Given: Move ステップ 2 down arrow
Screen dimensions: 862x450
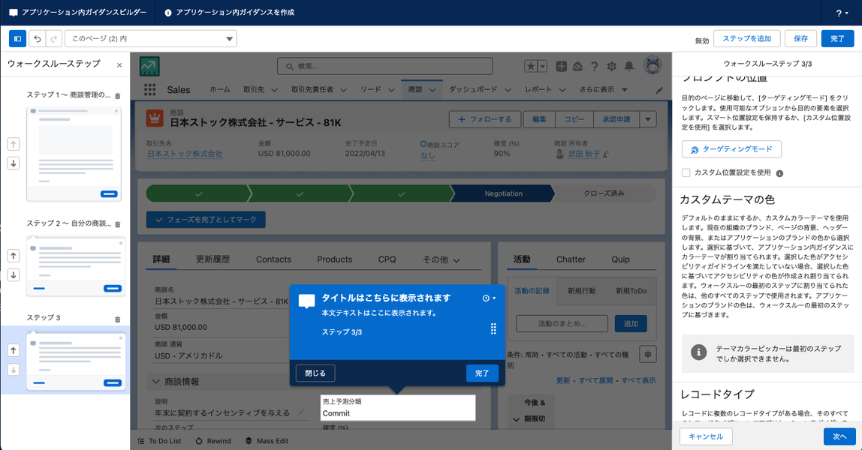Looking at the screenshot, I should (x=14, y=275).
